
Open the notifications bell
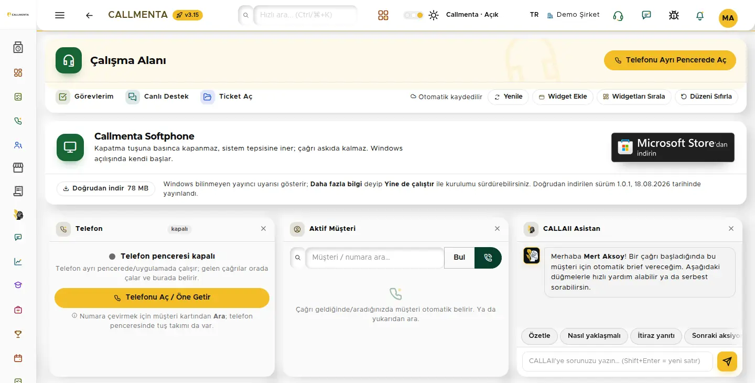click(700, 16)
